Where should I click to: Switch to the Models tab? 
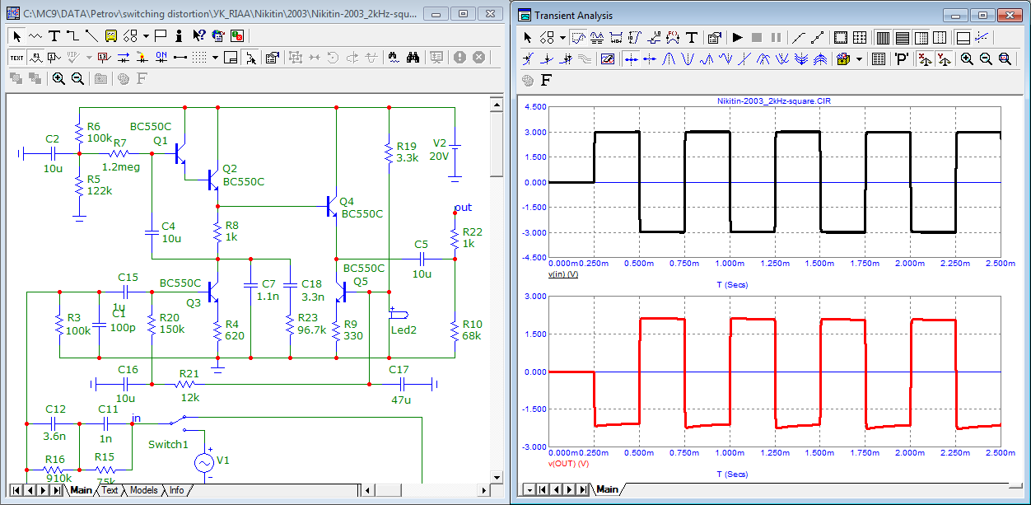[x=143, y=490]
